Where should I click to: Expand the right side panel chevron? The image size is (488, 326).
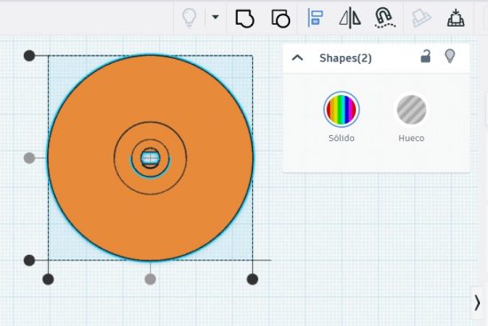[477, 303]
